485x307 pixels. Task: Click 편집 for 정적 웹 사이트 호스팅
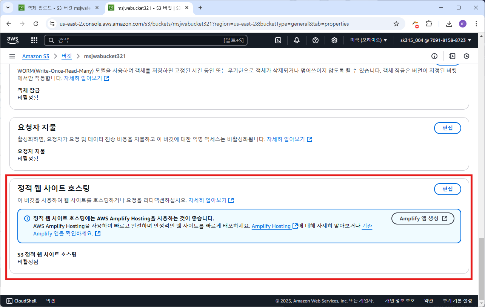coord(448,189)
